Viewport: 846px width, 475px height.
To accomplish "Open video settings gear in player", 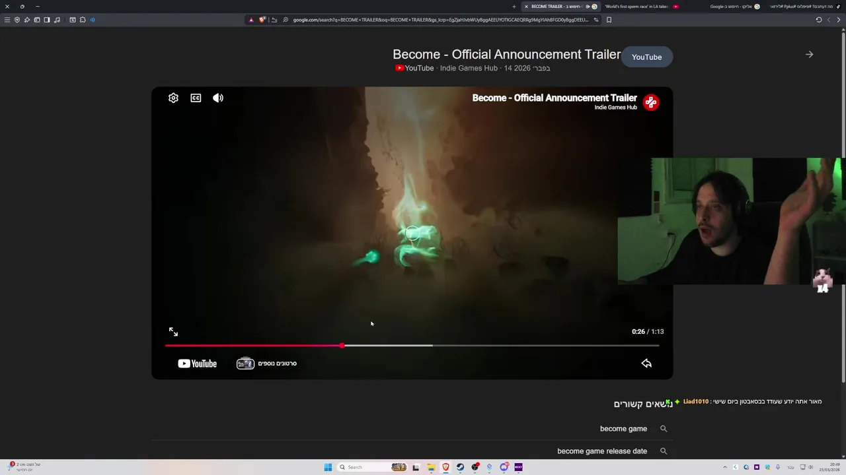I will pyautogui.click(x=173, y=98).
